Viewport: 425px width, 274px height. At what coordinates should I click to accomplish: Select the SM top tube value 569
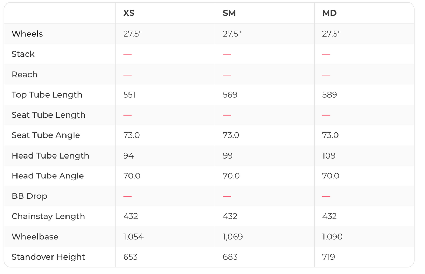pos(230,95)
